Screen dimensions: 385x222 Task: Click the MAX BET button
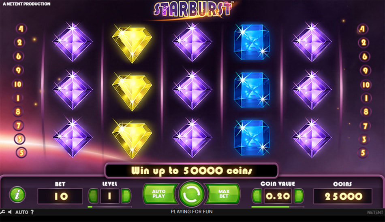[223, 194]
